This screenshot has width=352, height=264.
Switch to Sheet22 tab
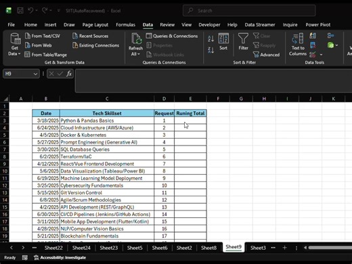coord(53,248)
